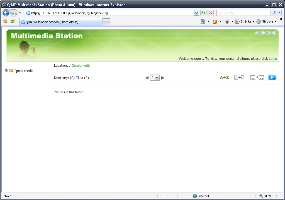Click the browser Back arrow button

click(6, 13)
